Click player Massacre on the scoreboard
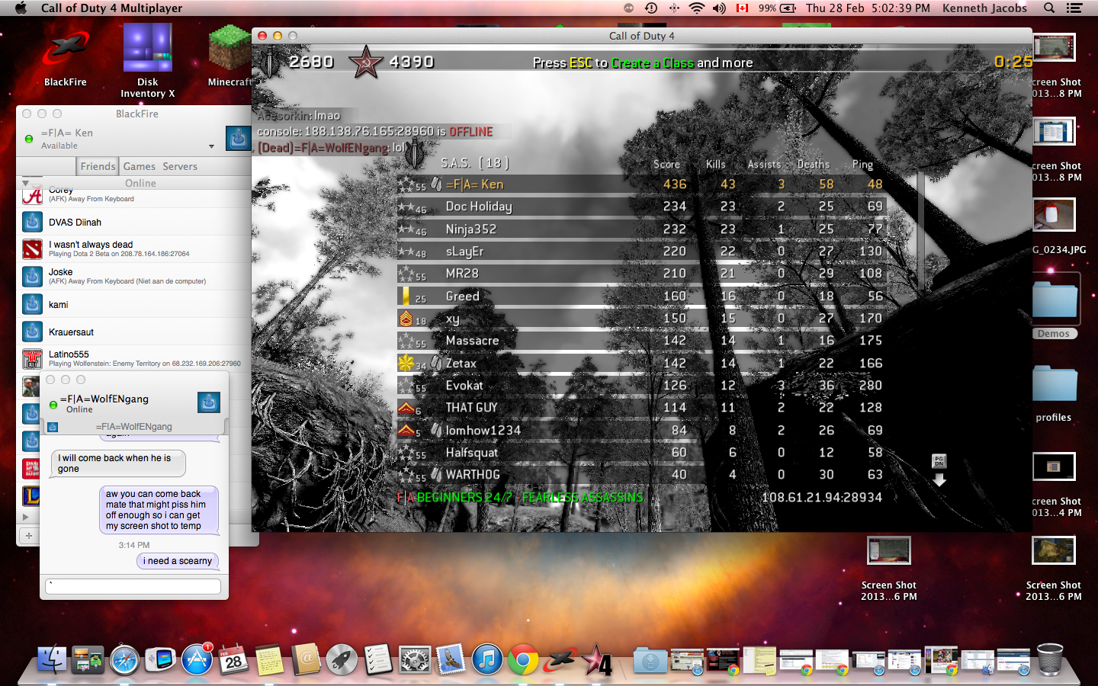 pos(473,341)
